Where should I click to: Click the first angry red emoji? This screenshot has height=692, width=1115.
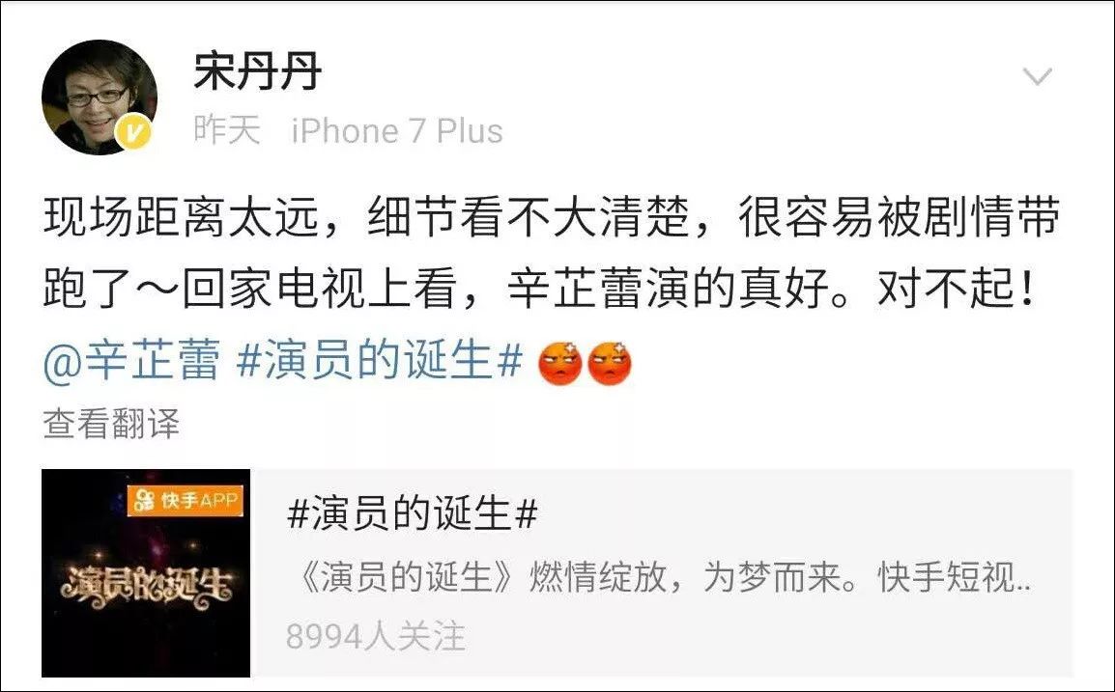coord(560,363)
